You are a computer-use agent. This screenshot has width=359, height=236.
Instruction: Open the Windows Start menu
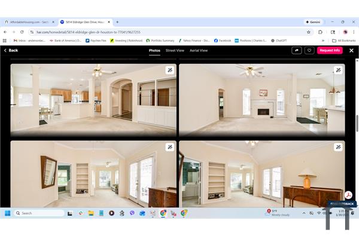point(8,213)
